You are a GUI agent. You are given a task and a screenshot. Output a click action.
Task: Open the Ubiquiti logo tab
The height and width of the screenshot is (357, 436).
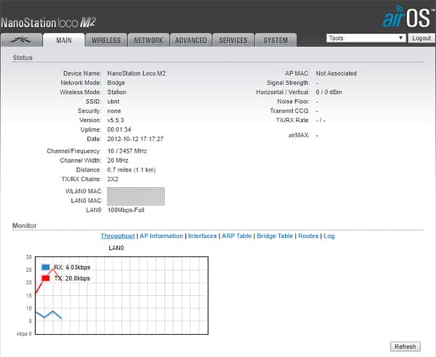click(x=21, y=40)
